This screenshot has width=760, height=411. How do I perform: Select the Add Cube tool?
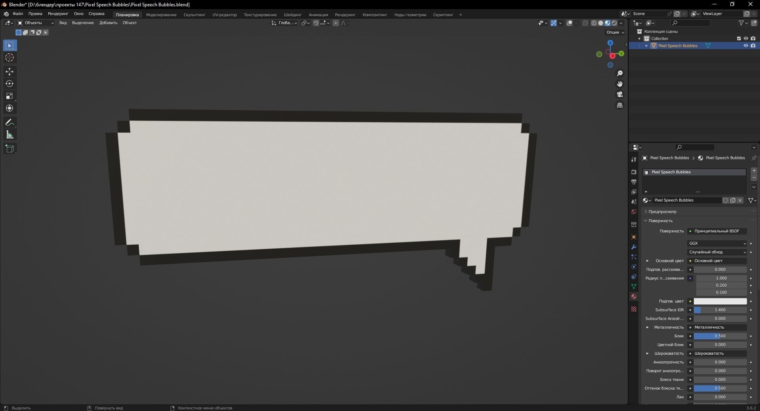click(10, 149)
